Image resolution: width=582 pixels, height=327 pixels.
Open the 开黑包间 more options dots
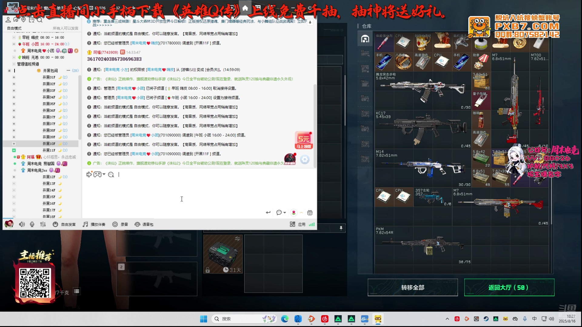pyautogui.click(x=69, y=71)
